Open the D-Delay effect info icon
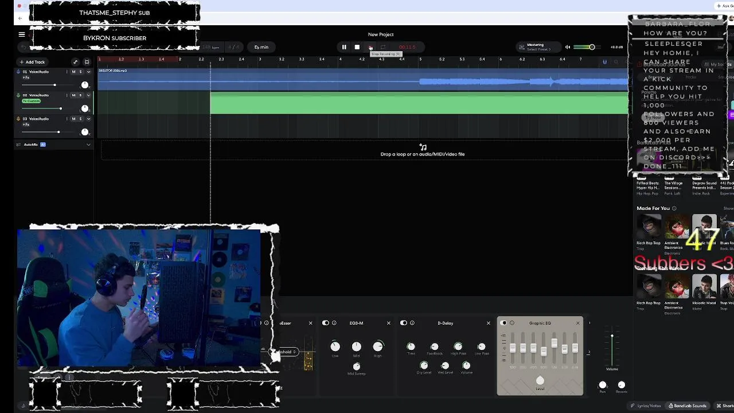 coord(412,323)
